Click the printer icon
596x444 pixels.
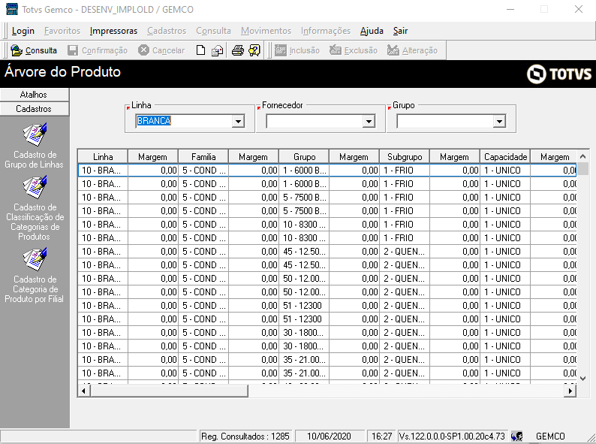pos(237,50)
